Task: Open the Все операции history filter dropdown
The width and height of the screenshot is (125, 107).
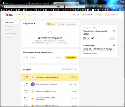Action: click(x=69, y=70)
